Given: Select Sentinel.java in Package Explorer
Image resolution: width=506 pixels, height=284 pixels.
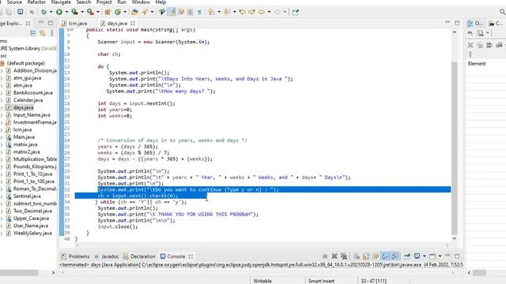Looking at the screenshot, I should point(27,196).
